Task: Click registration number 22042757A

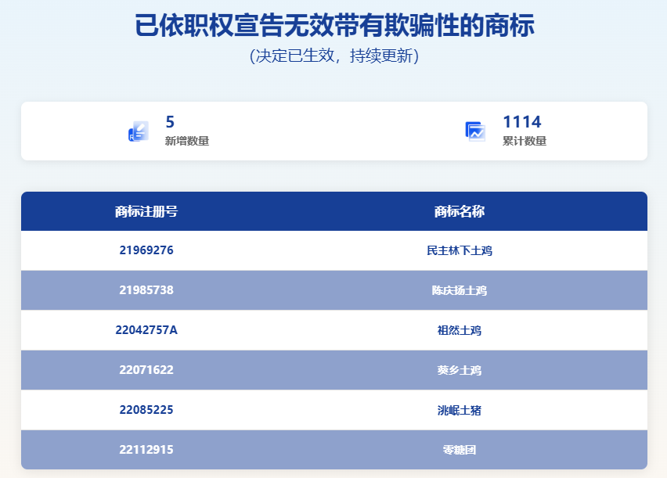Action: (x=146, y=330)
